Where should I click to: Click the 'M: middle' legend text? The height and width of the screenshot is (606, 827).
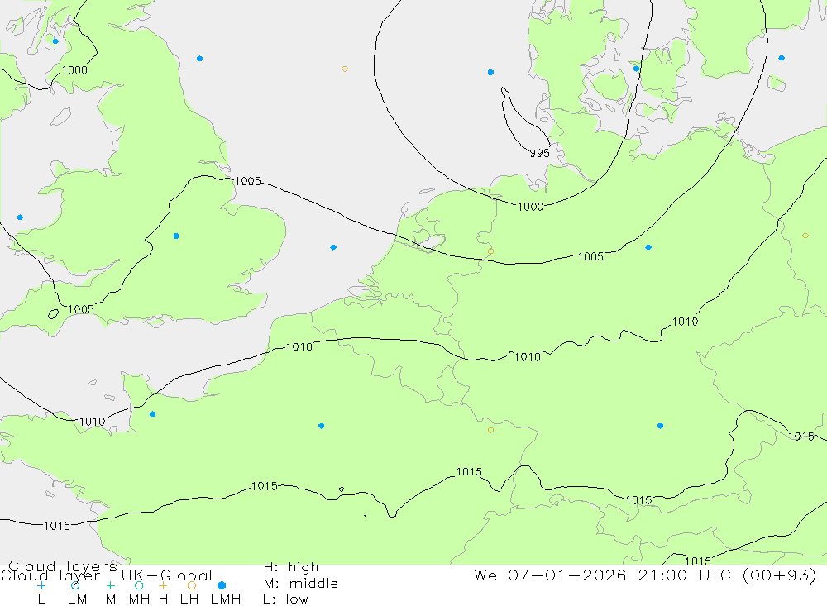(x=301, y=584)
